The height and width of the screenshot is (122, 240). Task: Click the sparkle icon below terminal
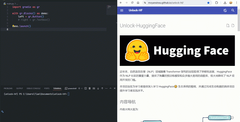coord(2,112)
